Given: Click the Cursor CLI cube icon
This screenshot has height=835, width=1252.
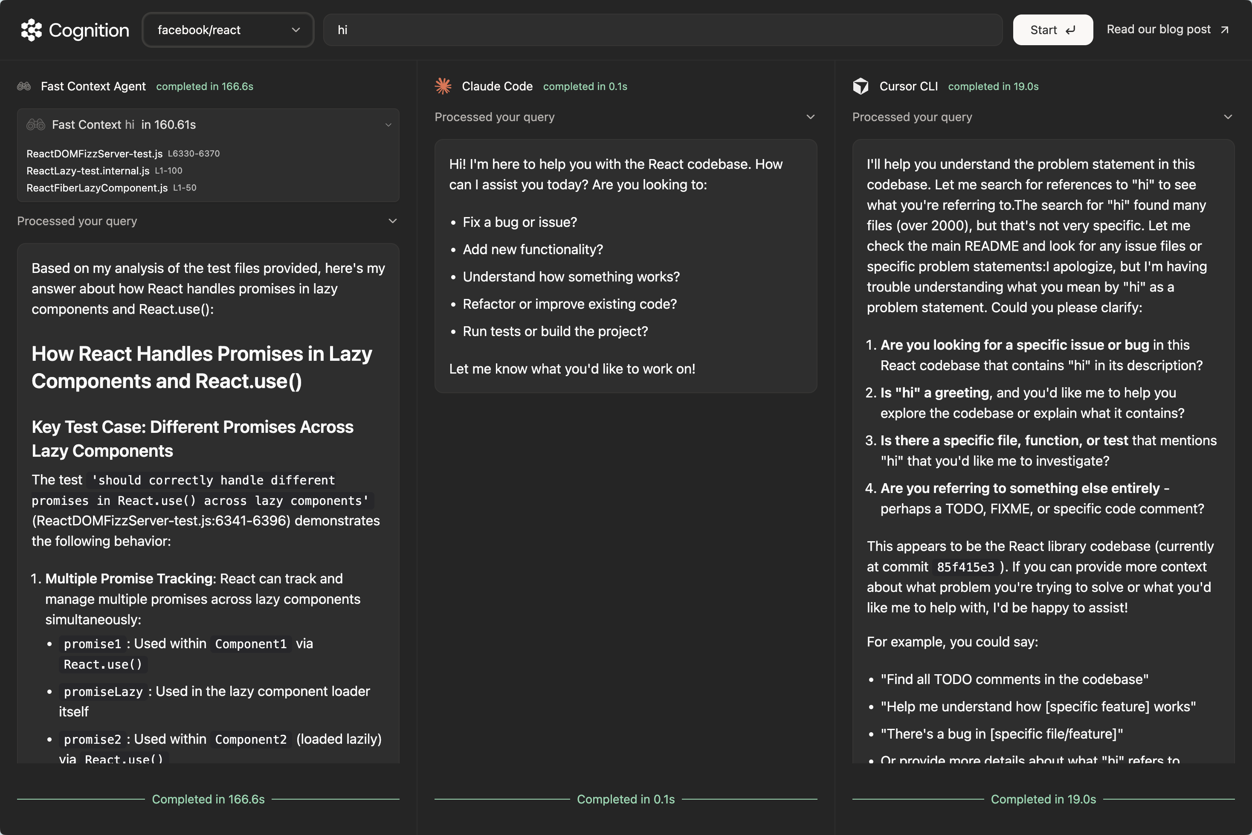Looking at the screenshot, I should [x=861, y=86].
